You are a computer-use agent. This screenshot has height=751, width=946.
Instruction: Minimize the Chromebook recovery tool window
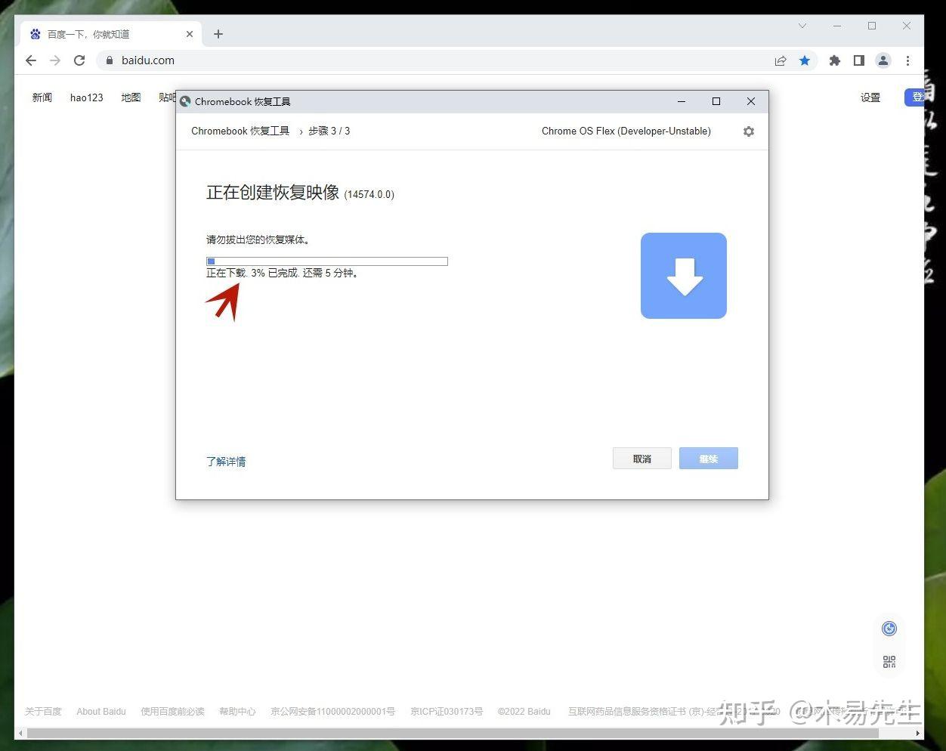click(x=682, y=101)
